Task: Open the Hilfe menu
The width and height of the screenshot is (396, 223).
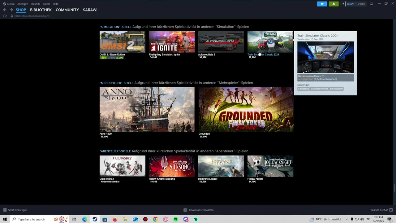Action: coord(56,4)
